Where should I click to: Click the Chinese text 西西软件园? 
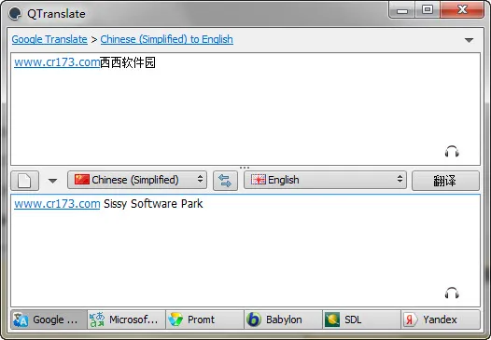point(128,62)
